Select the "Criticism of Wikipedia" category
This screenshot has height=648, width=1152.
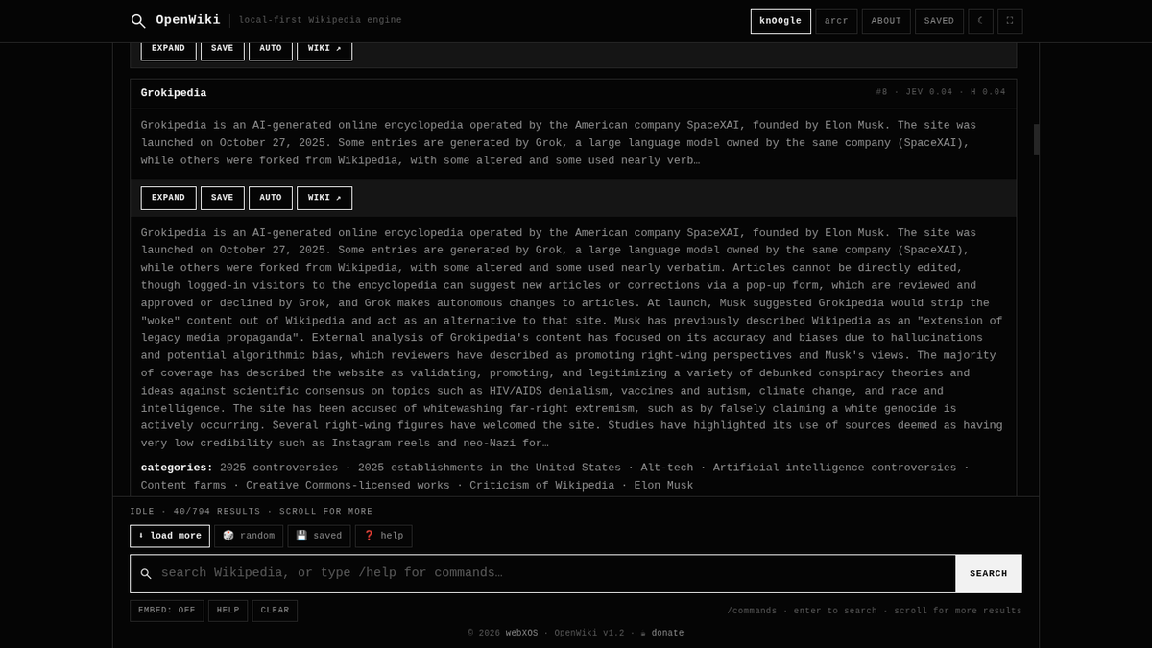click(x=541, y=486)
